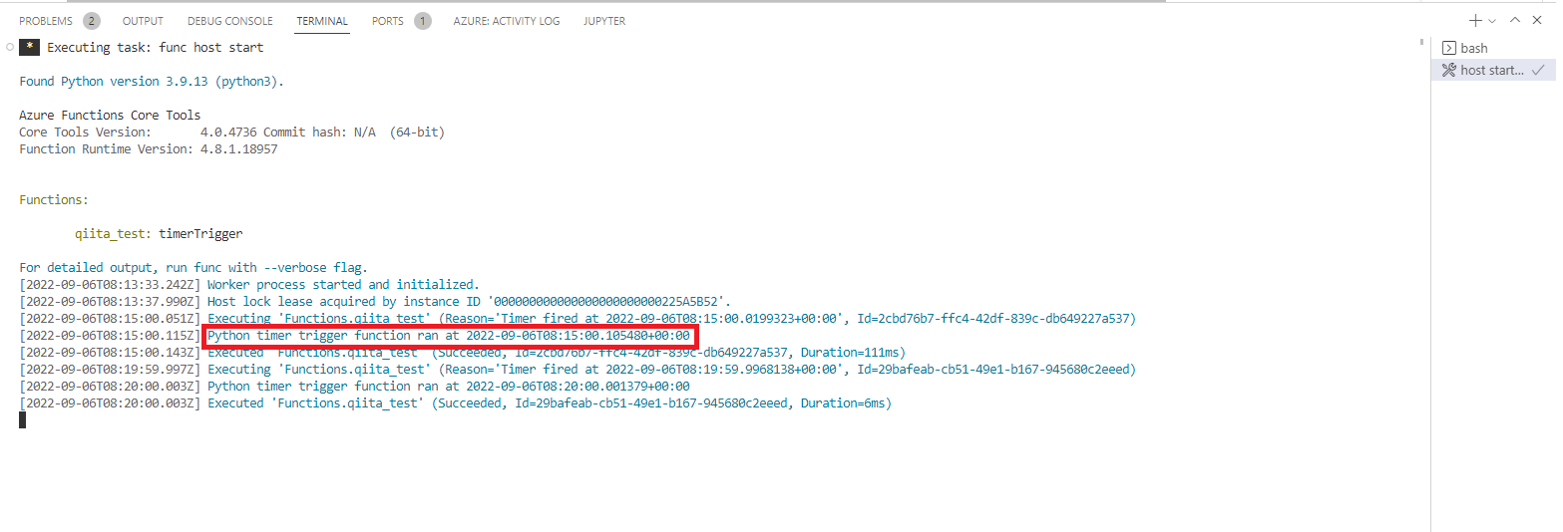Click the terminal vertical scrollbar thumb
1563x532 pixels.
click(1422, 42)
